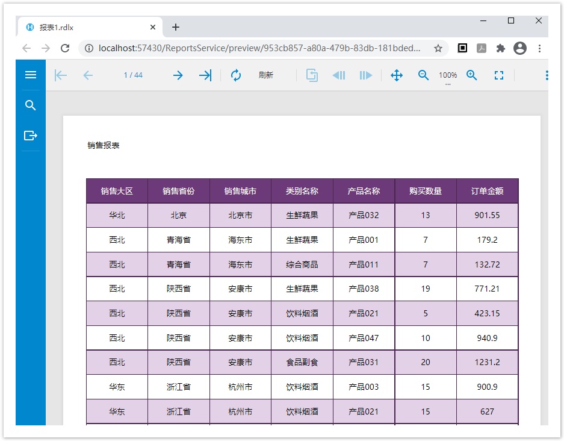Click the 产品011 cell
Image resolution: width=564 pixels, height=441 pixels.
[364, 264]
